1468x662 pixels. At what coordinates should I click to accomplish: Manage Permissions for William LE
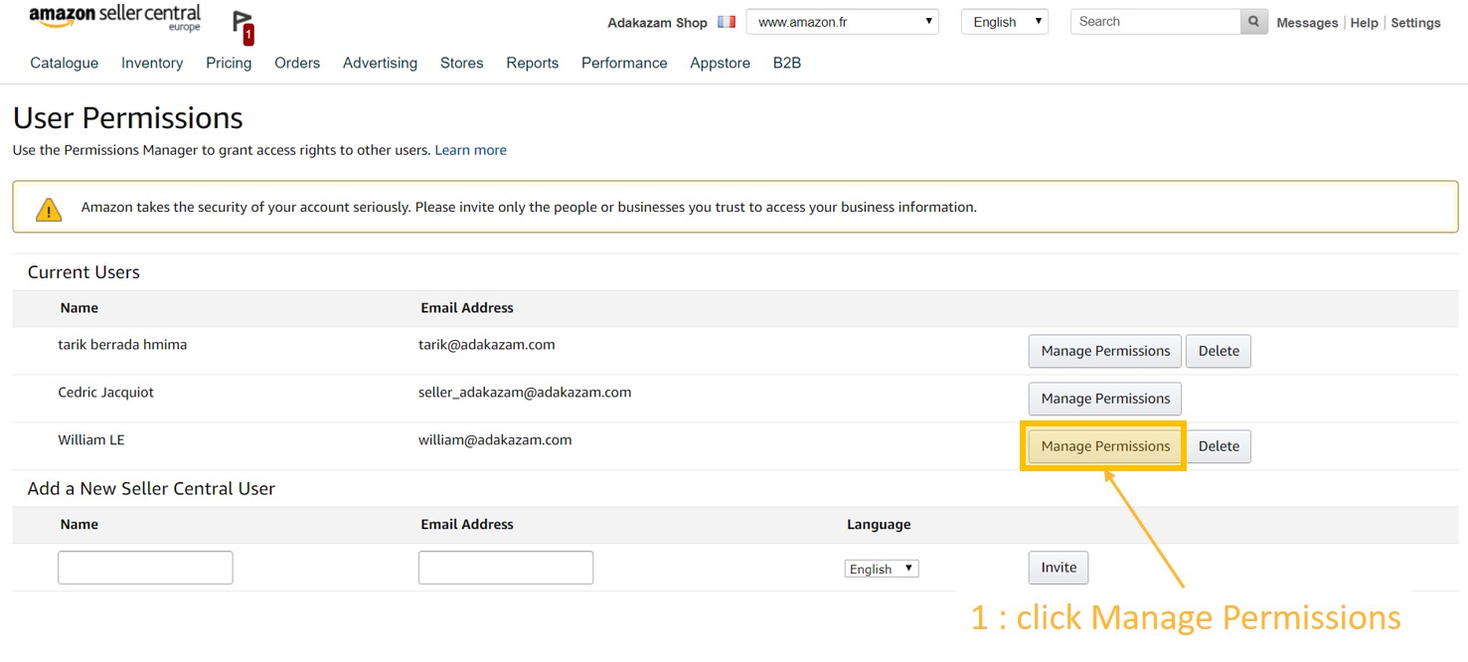click(1104, 446)
